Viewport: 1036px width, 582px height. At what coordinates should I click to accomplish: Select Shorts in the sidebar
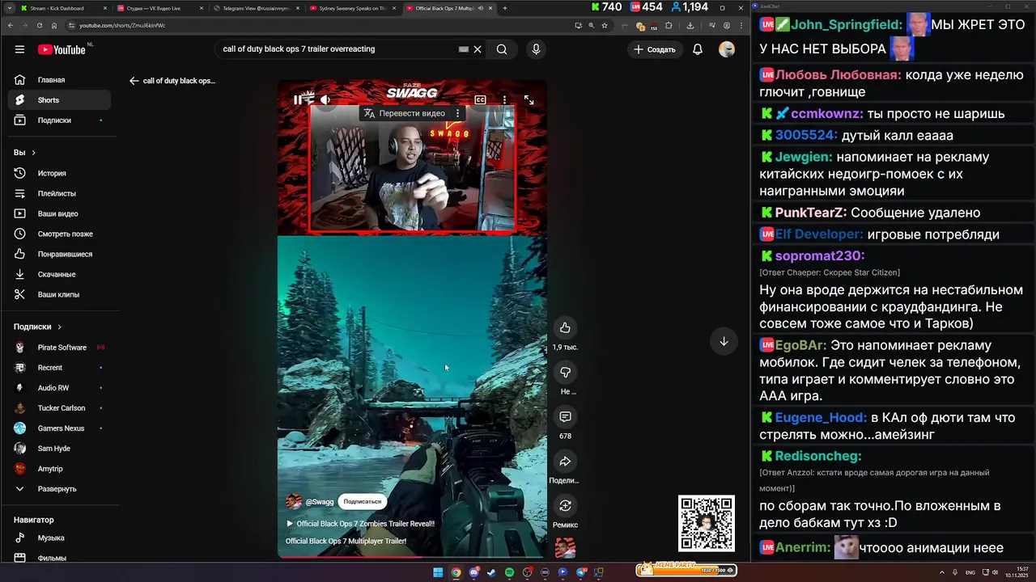59,100
